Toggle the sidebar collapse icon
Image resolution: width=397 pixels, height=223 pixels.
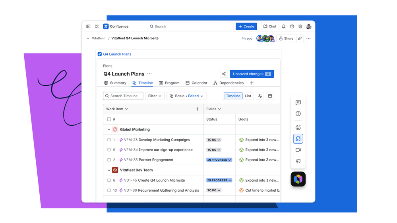(88, 26)
